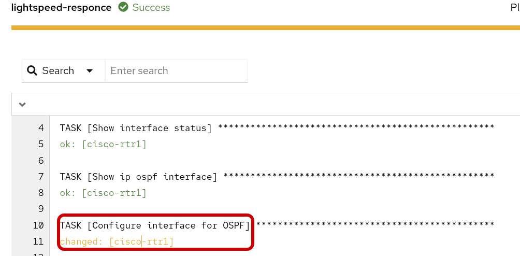Click the green Success checkmark icon
The height and width of the screenshot is (256, 520).
tap(123, 8)
